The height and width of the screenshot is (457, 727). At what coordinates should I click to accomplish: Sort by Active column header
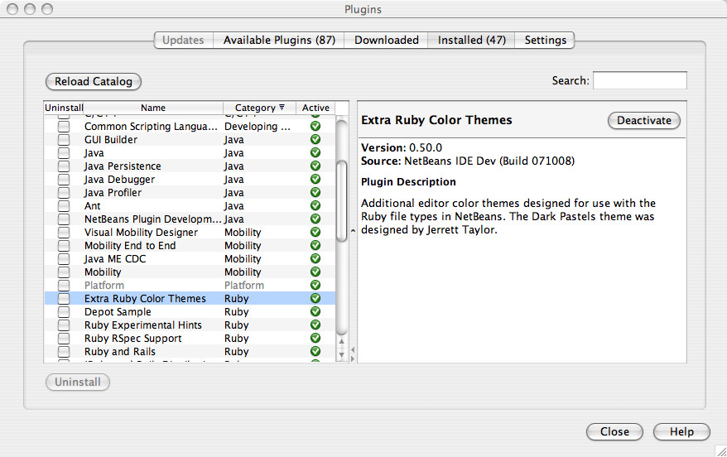(x=315, y=108)
